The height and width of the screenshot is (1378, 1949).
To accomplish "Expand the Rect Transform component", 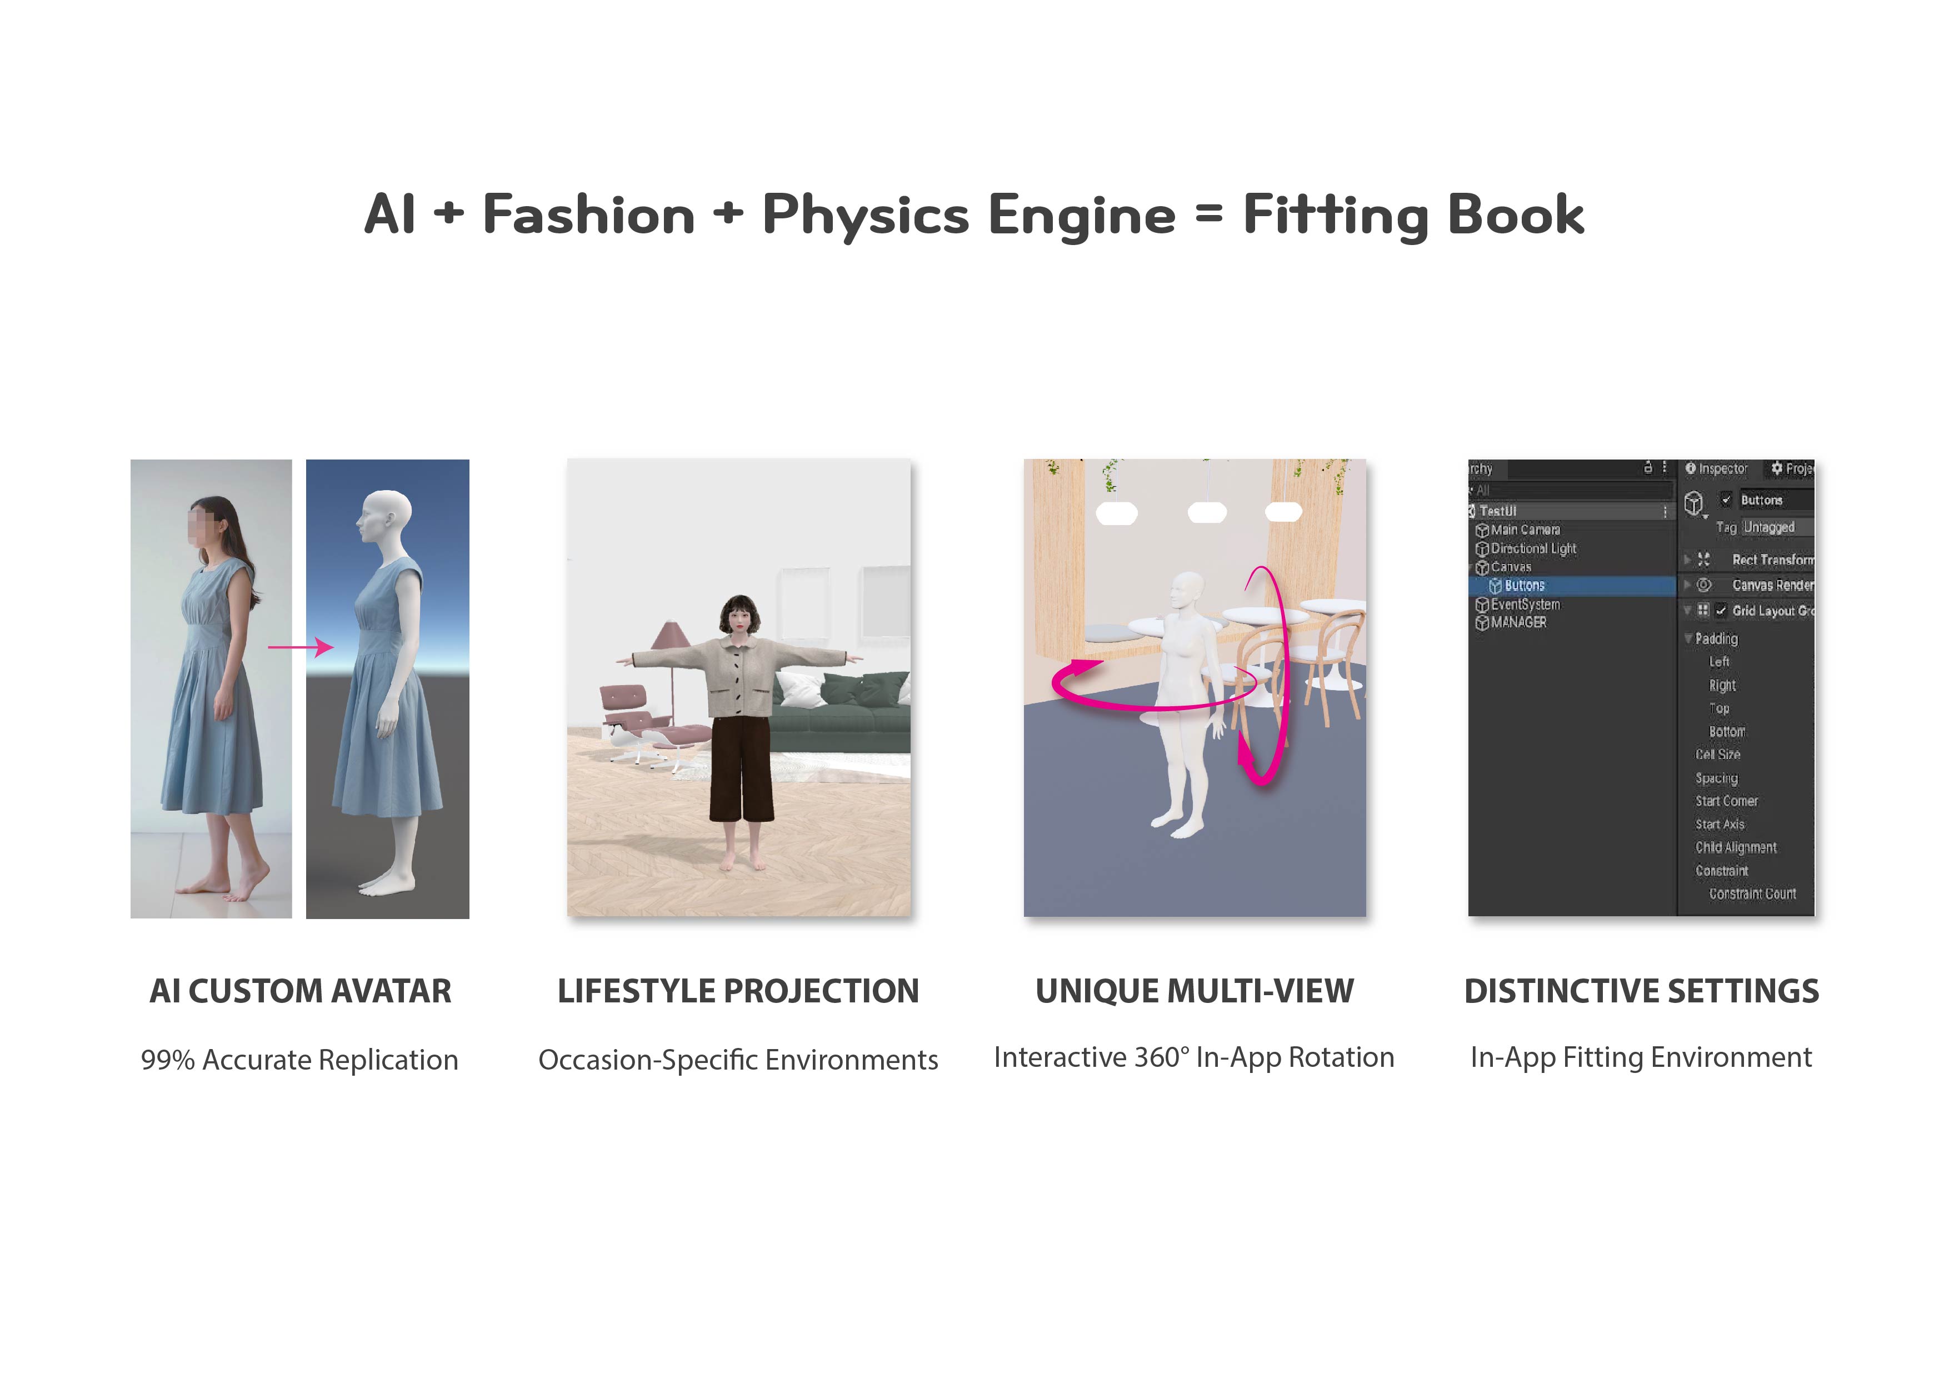I will pos(1687,560).
